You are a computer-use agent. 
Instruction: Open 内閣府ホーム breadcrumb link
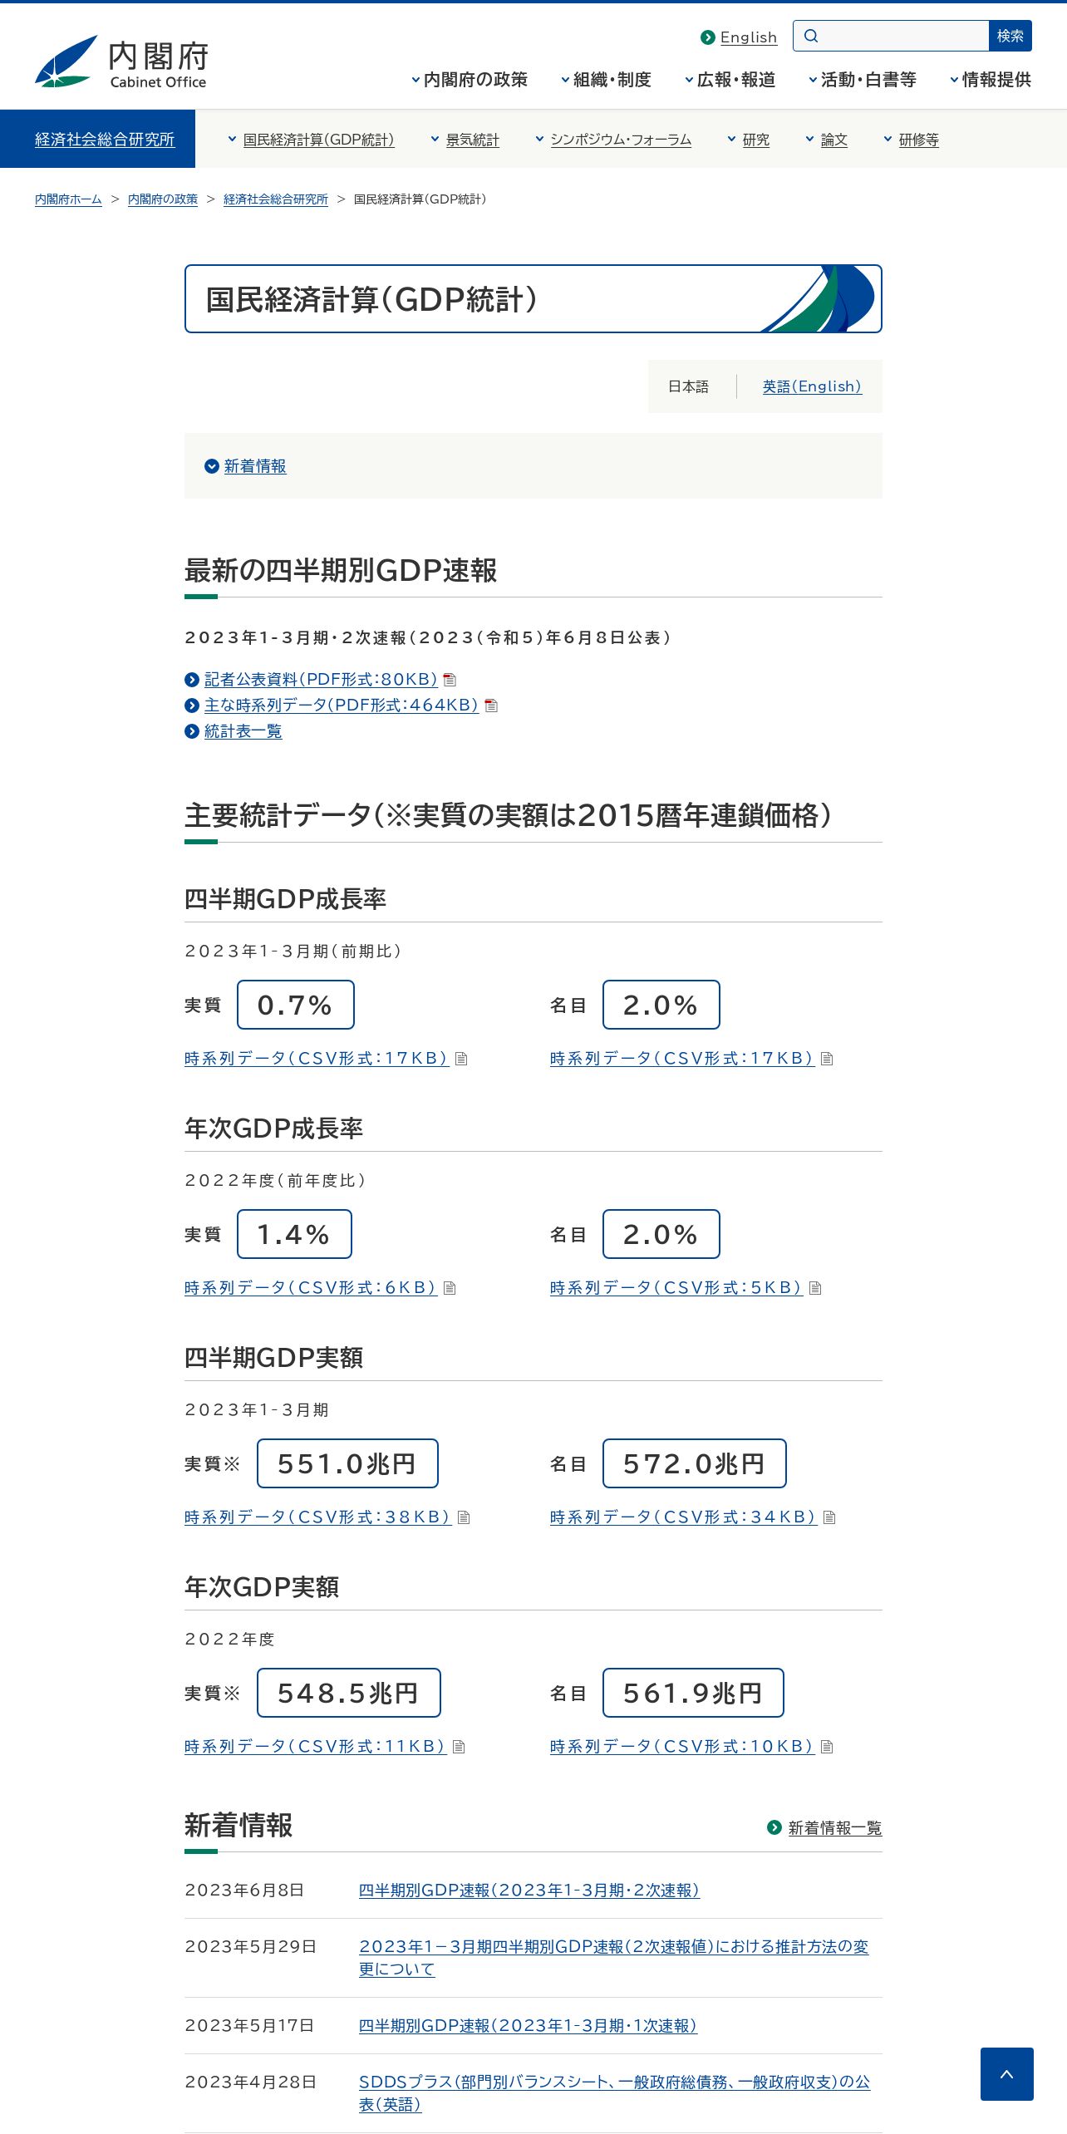(68, 199)
